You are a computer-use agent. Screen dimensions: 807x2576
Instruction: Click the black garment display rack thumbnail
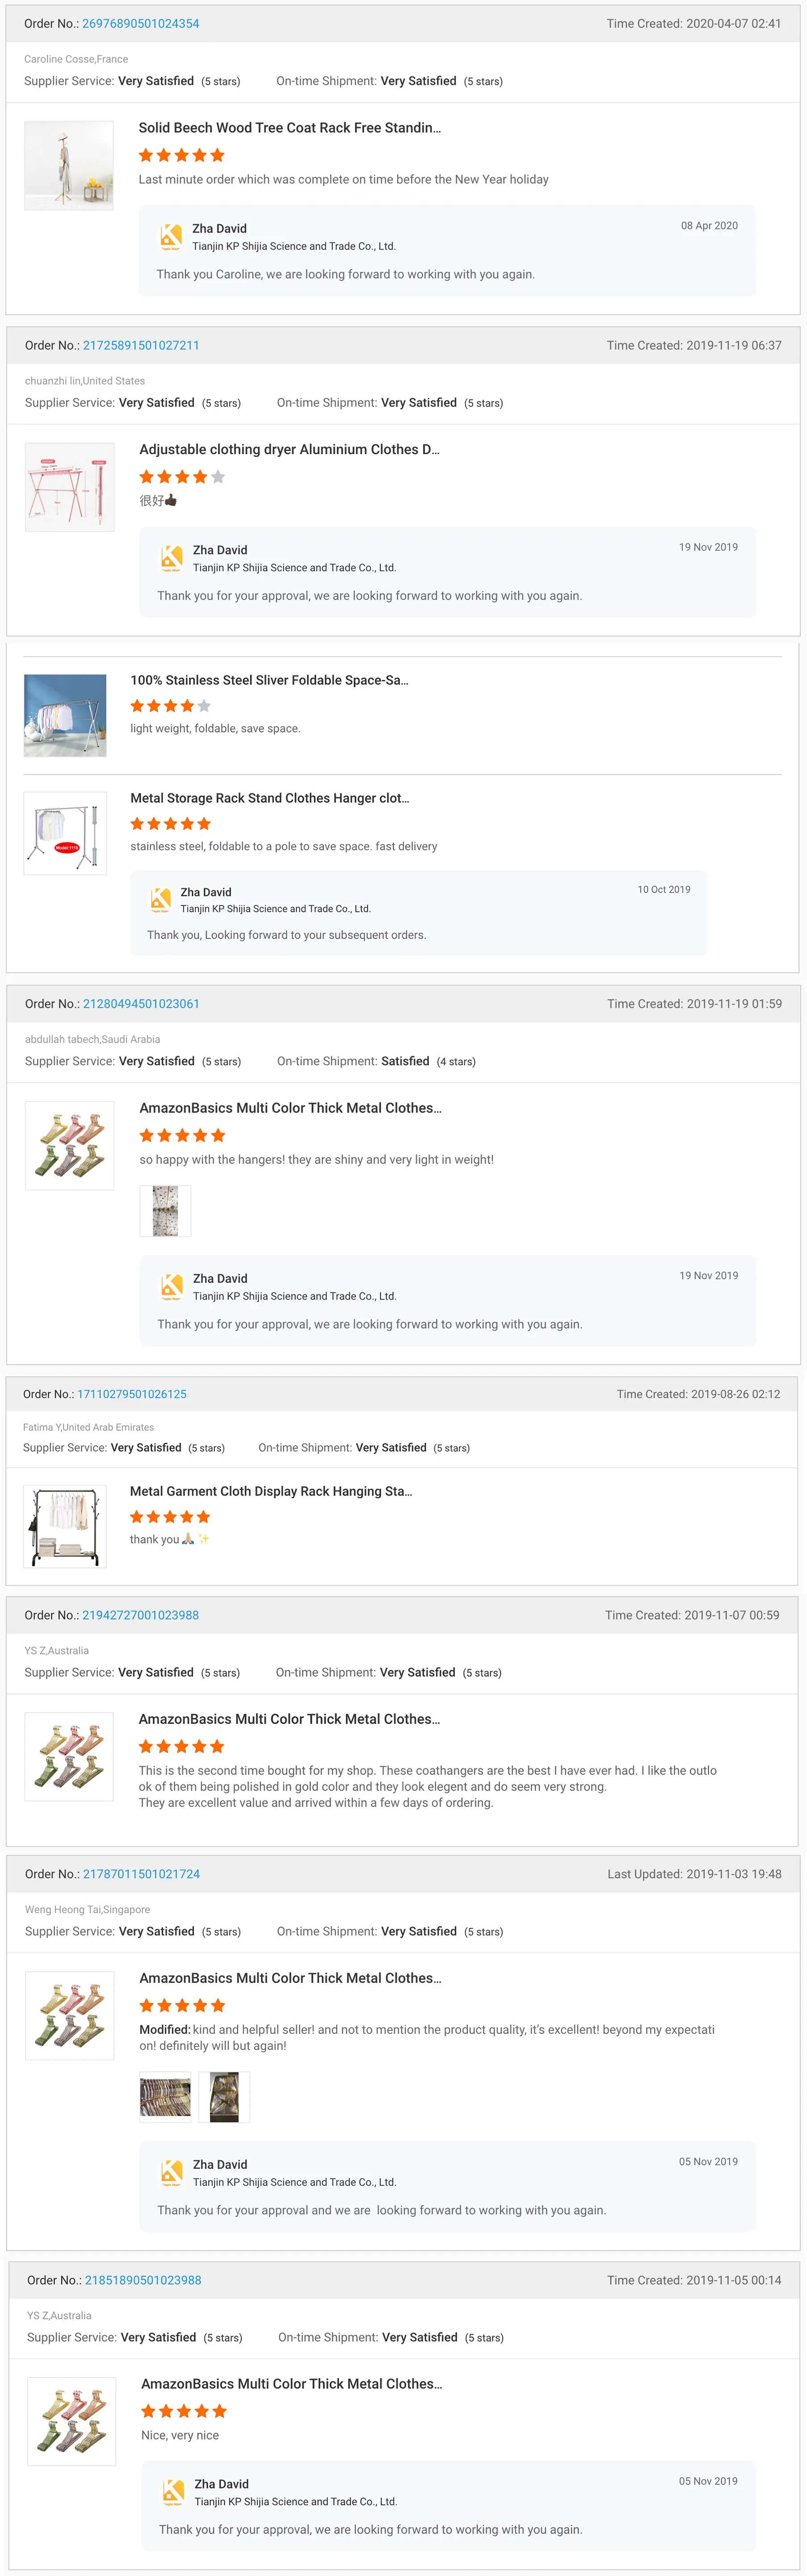[x=64, y=1526]
